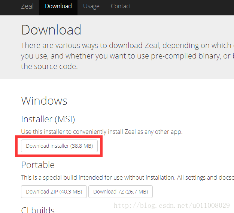The width and height of the screenshot is (234, 213).
Task: Choose the Download 7Z (26.7 MB) button
Action: pos(121,192)
